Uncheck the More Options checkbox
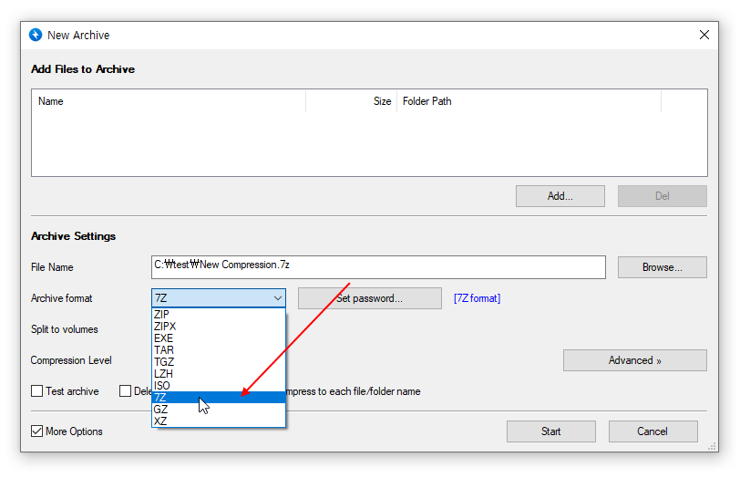 click(37, 431)
